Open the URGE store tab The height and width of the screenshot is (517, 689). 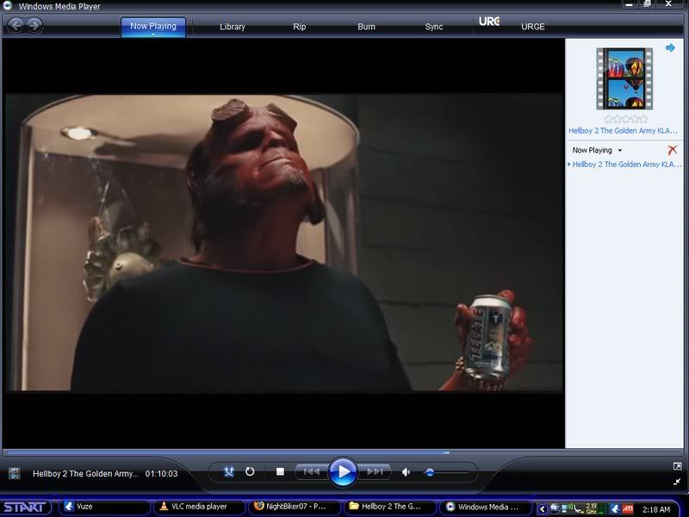click(x=532, y=27)
